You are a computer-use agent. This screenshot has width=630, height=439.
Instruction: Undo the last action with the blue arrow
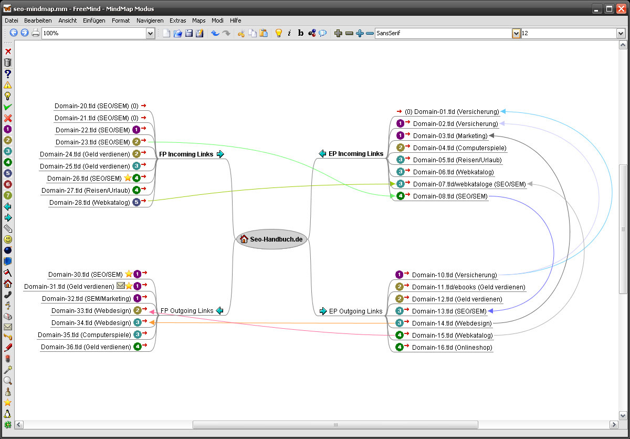pyautogui.click(x=215, y=33)
